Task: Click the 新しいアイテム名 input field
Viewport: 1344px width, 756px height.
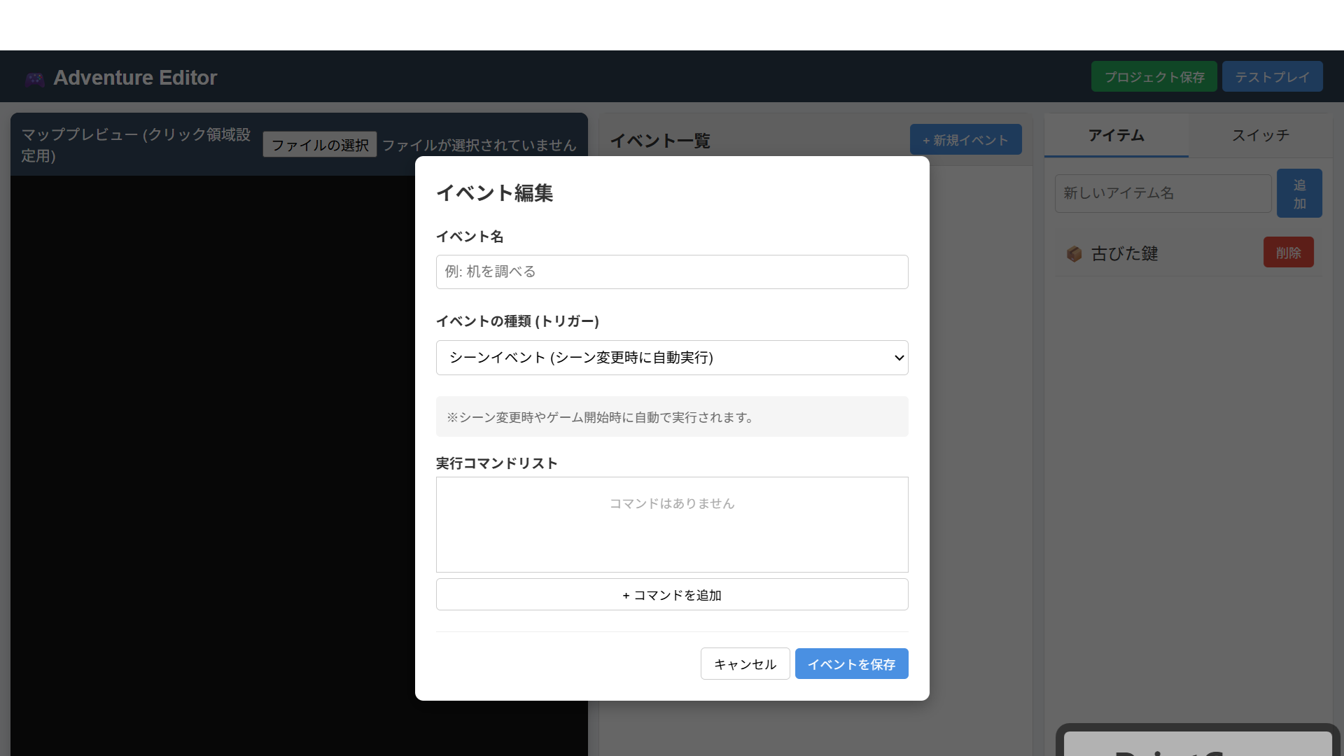Action: click(1163, 193)
